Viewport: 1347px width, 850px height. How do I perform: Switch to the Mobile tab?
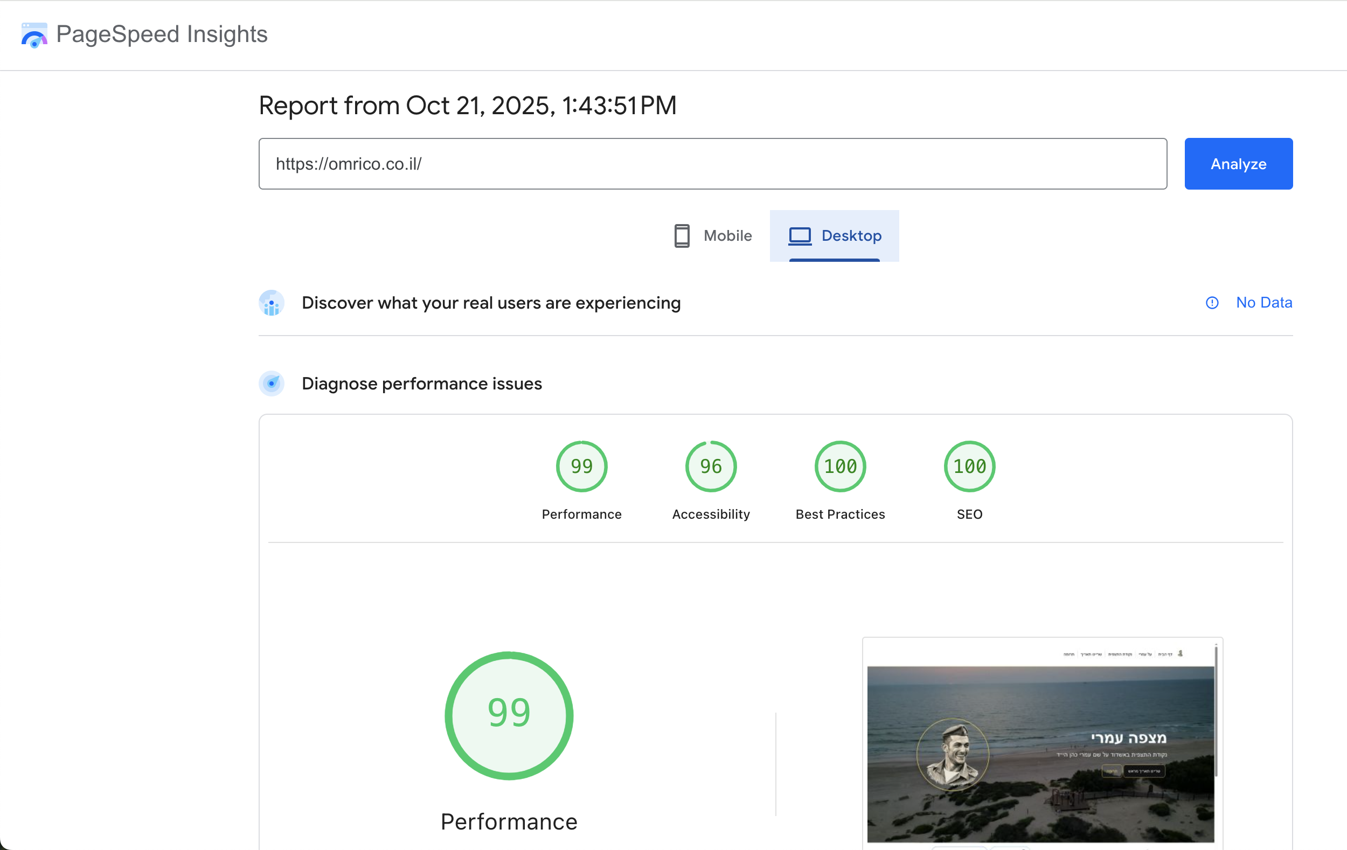point(712,235)
